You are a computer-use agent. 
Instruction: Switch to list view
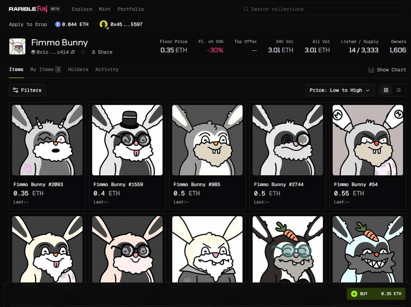398,90
